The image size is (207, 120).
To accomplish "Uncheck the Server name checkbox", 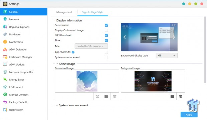I will coord(106,25).
